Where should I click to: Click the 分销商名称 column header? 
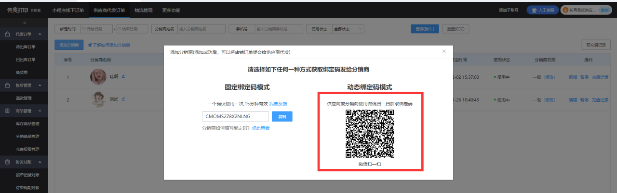click(x=101, y=60)
